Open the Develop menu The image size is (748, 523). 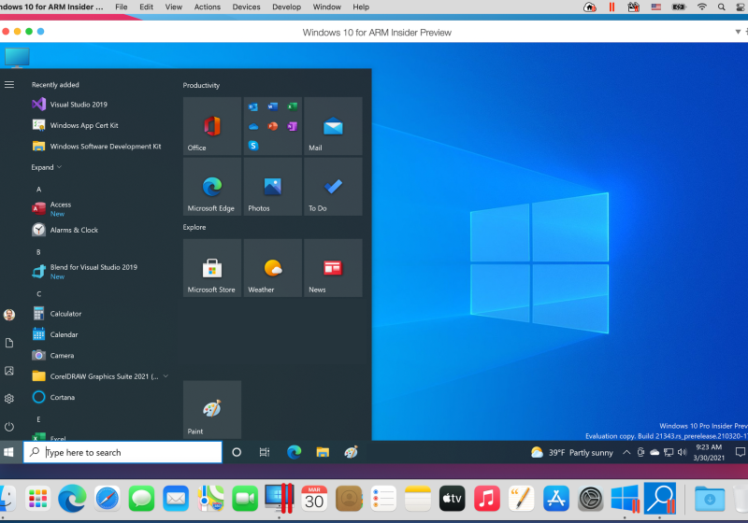click(286, 7)
